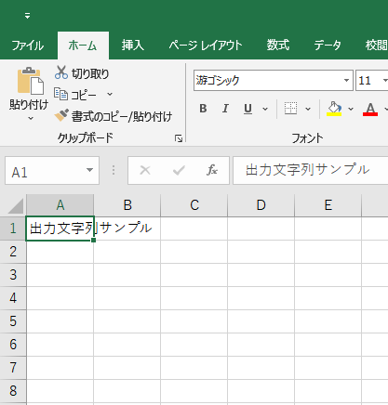Viewport: 388px width, 405px height.
Task: Toggle Underline formatting
Action: (248, 109)
